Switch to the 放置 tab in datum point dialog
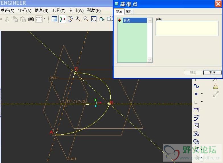Screen dimensions: 223x163 pos(119,11)
